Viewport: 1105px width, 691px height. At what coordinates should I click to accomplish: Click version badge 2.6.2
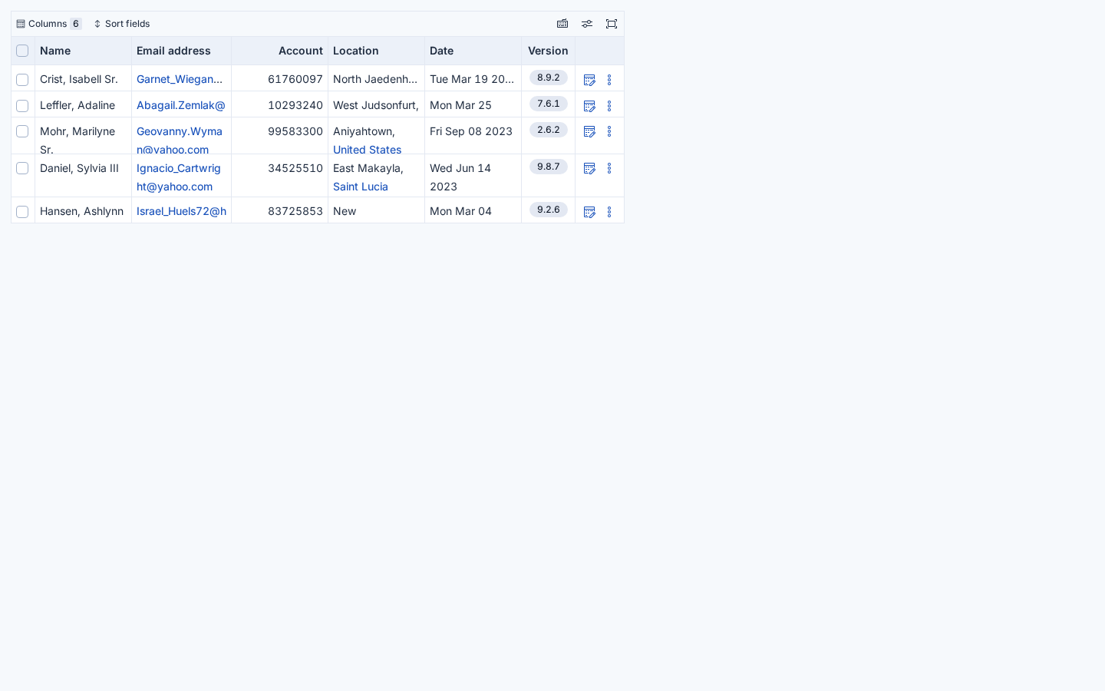(x=549, y=130)
